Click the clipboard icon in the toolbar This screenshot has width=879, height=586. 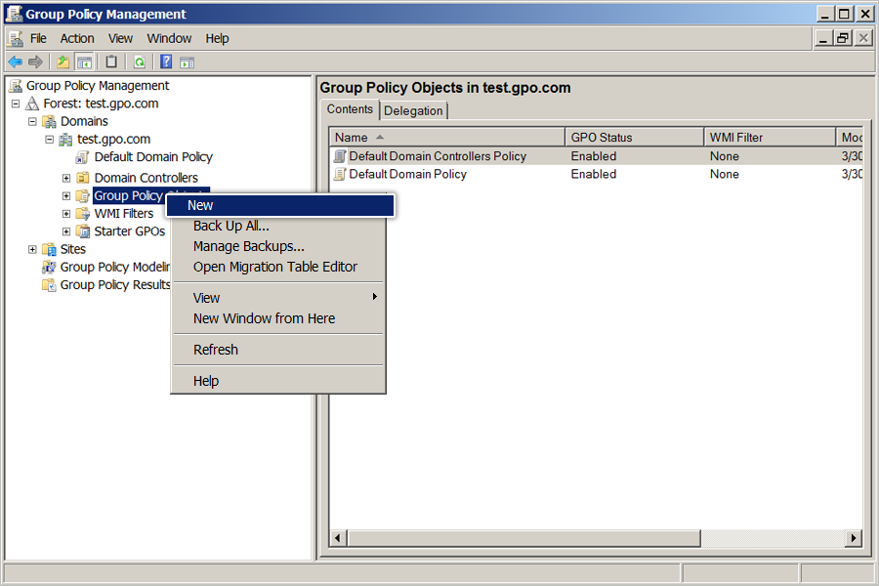point(111,62)
